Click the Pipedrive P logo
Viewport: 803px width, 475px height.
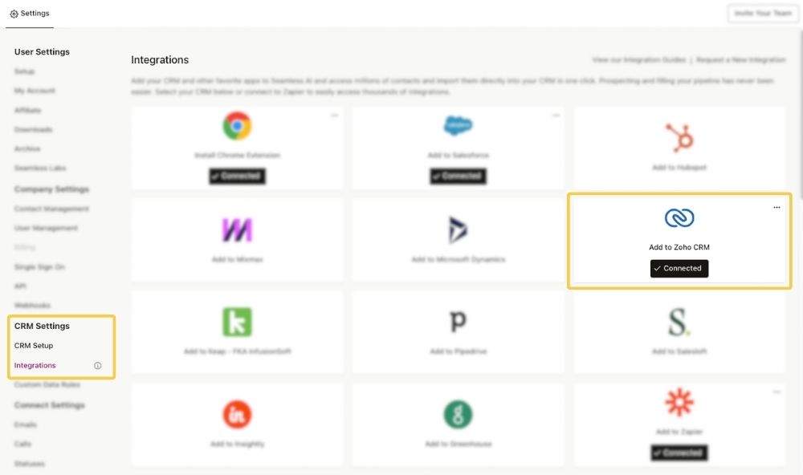coord(458,322)
